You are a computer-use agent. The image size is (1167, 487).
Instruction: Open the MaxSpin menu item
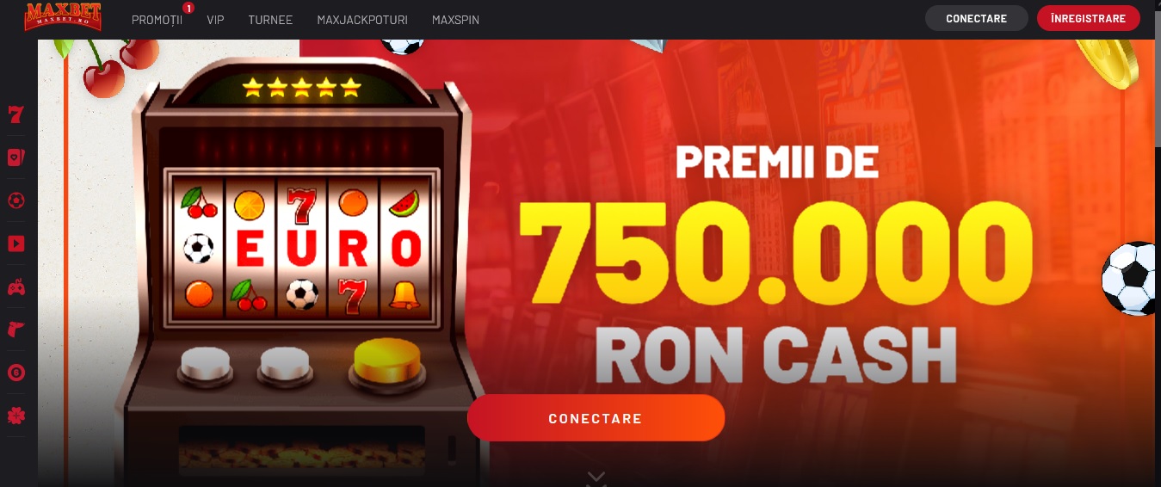tap(455, 19)
